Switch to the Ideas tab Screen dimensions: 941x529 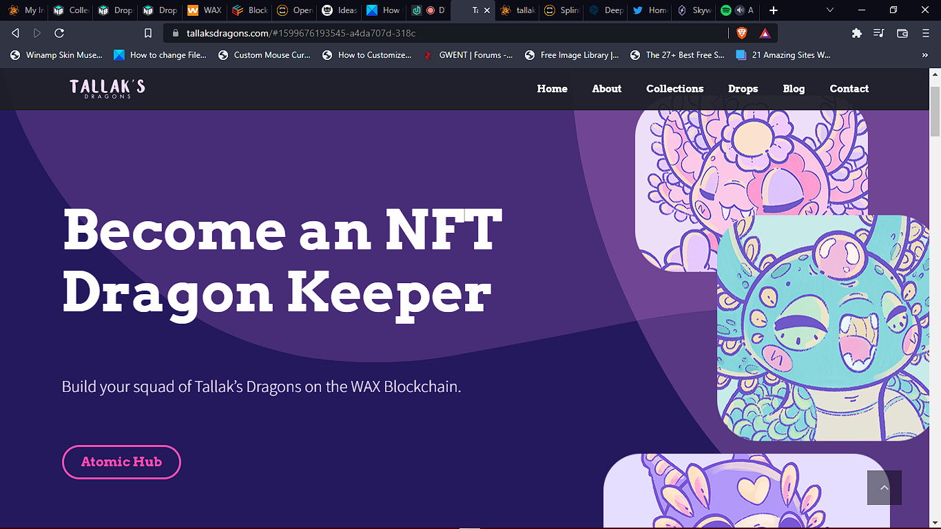[x=339, y=10]
